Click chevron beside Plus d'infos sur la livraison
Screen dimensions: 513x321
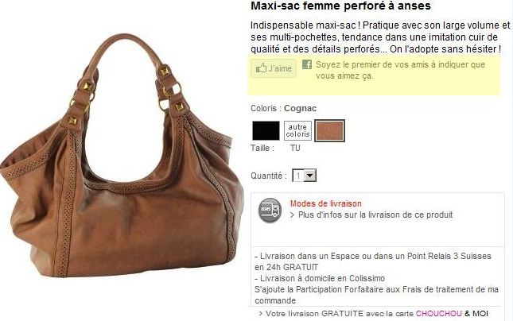(x=292, y=215)
